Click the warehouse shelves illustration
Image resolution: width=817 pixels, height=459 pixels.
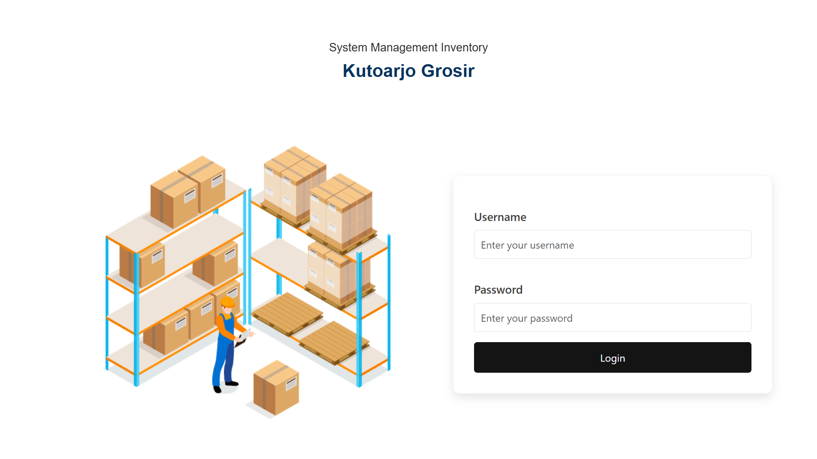(248, 282)
